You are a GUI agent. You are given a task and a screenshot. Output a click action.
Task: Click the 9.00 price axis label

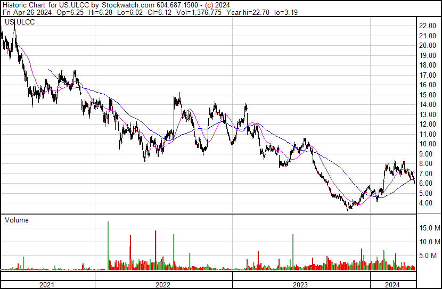click(426, 154)
